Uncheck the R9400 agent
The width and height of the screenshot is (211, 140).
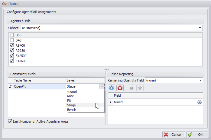click(x=11, y=45)
